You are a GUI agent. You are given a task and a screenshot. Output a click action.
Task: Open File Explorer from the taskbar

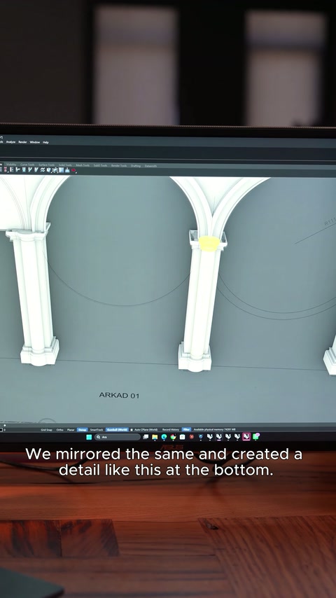tap(155, 437)
